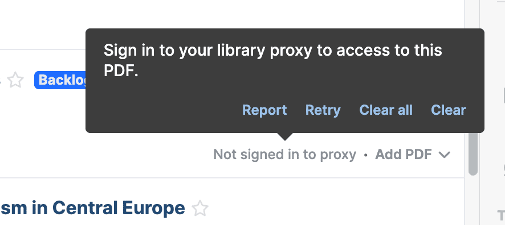The height and width of the screenshot is (225, 505).
Task: Click the scrollbar track above the tooltip
Action: click(x=471, y=14)
